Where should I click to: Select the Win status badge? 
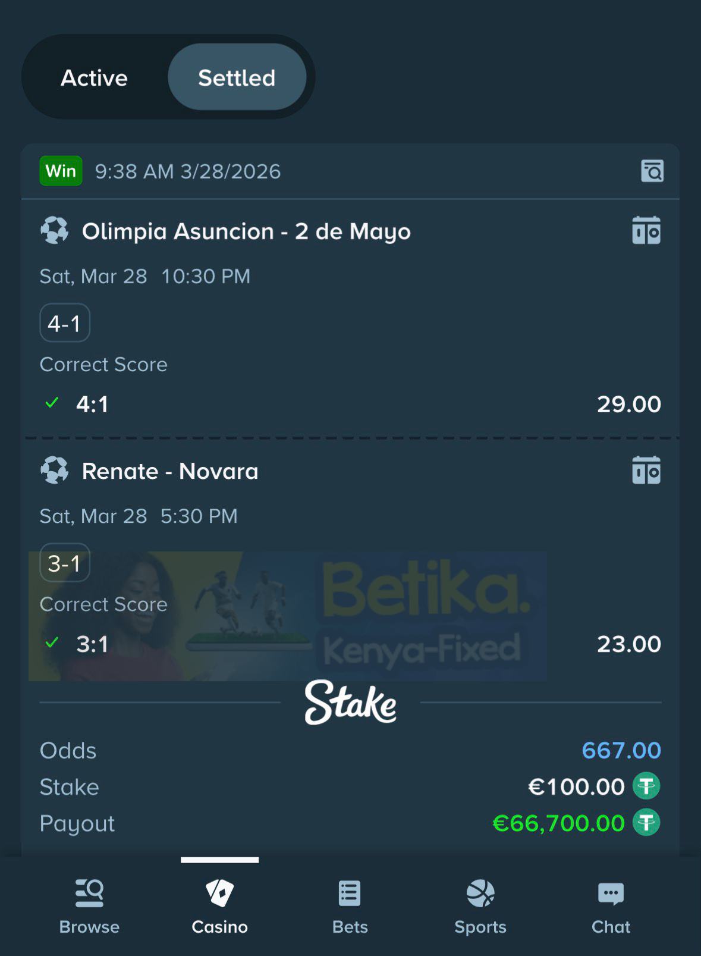coord(60,171)
